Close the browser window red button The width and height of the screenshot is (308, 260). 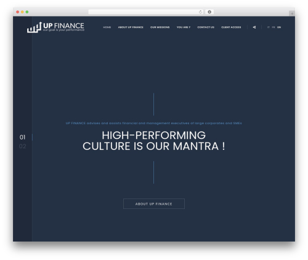click(18, 12)
